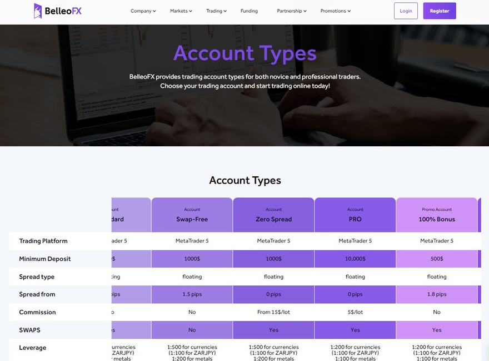Click the Login button

point(406,11)
